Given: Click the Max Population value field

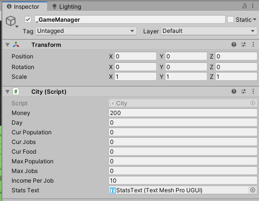Looking at the screenshot, I should point(183,161).
